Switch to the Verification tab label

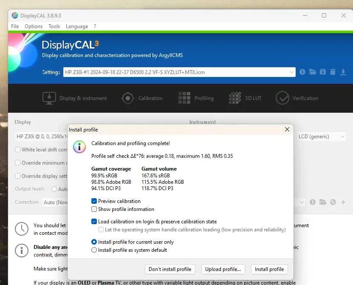coord(305,98)
